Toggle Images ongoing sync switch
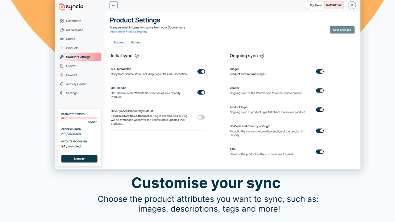The image size is (395, 222). [x=320, y=72]
